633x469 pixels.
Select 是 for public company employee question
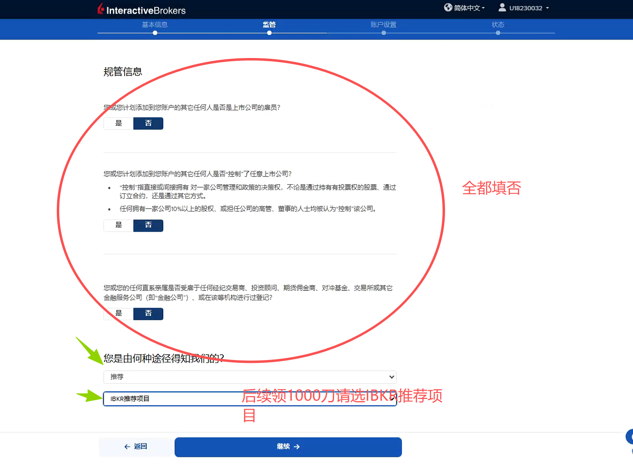coord(118,123)
